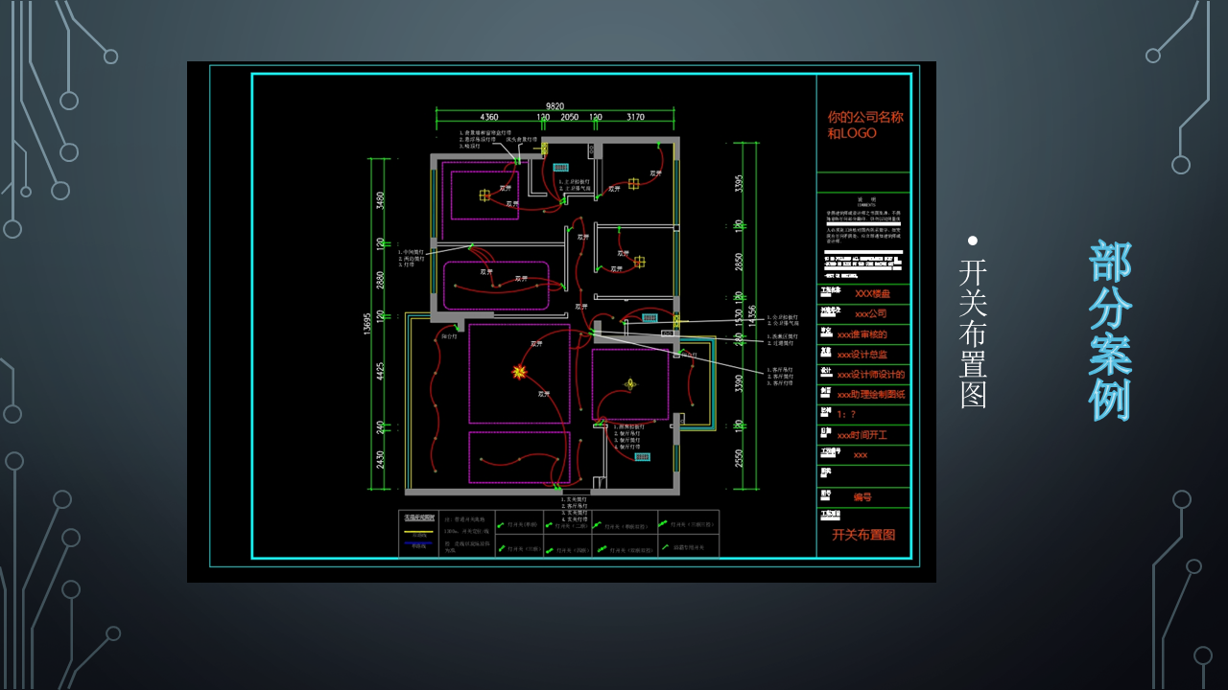Viewport: 1228px width, 690px height.
Task: Click the overall width dimension 9820
Action: pyautogui.click(x=555, y=106)
